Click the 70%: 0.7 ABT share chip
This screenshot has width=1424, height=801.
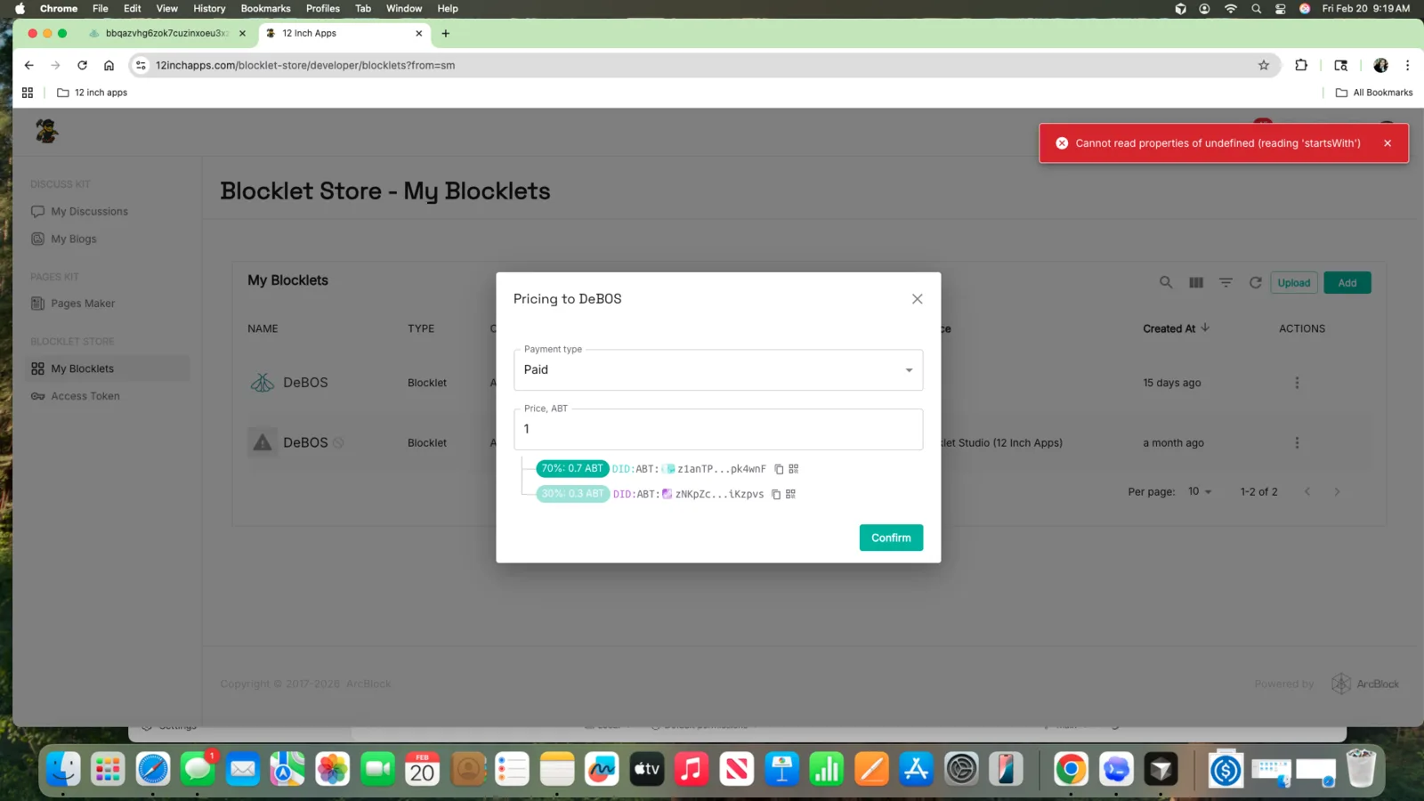[572, 468]
